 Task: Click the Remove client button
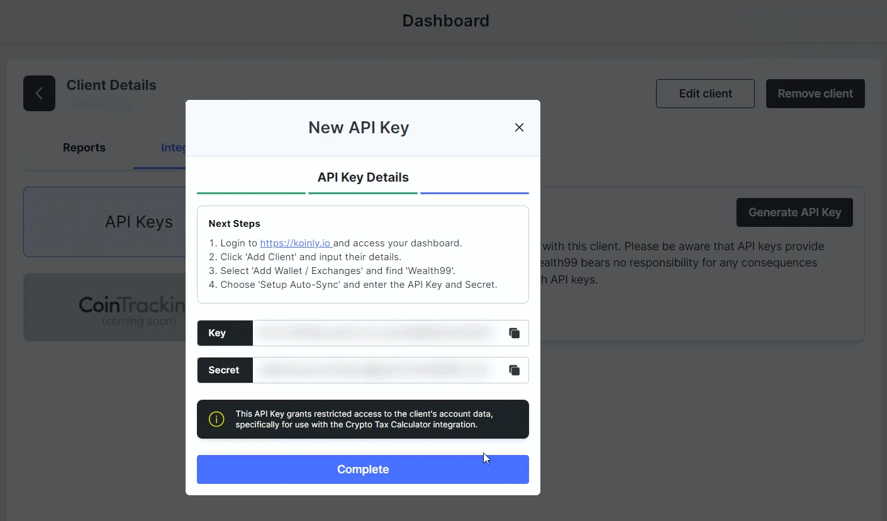(815, 94)
